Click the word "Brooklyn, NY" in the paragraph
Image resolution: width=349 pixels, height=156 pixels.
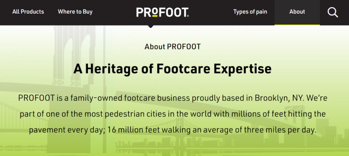(x=279, y=98)
